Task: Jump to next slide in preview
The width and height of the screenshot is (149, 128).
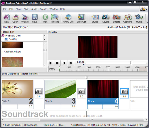Action: (x=71, y=63)
